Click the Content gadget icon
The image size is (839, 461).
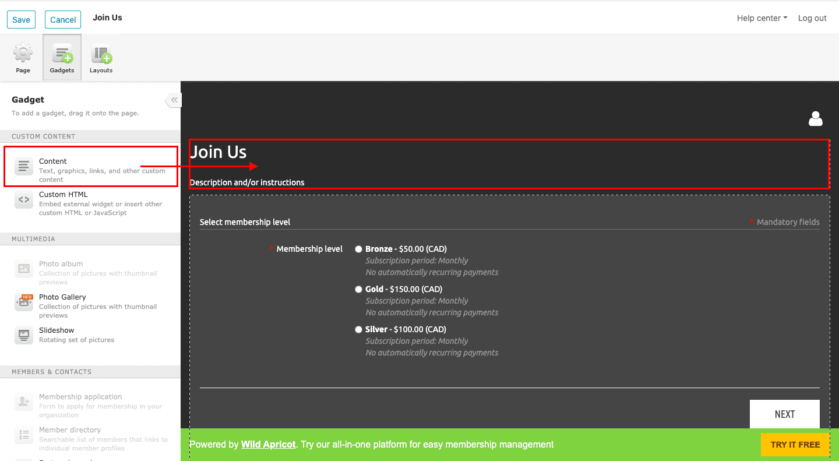[x=23, y=166]
